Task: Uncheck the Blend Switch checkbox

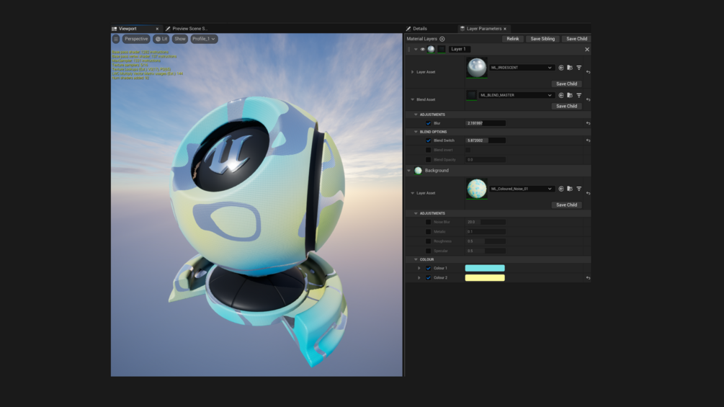Action: tap(428, 140)
